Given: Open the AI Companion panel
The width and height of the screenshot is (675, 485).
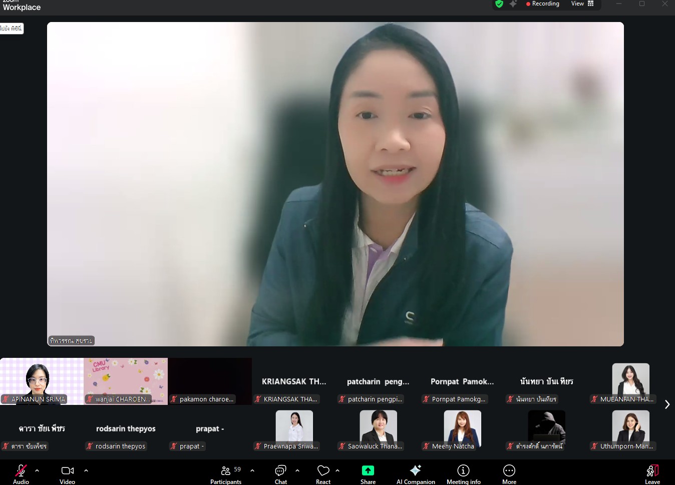Looking at the screenshot, I should pyautogui.click(x=416, y=473).
